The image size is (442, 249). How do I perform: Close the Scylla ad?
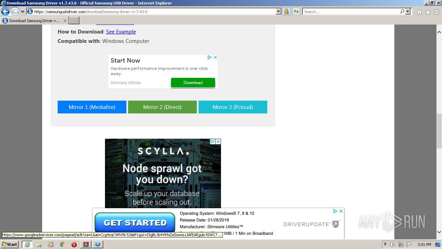(218, 141)
